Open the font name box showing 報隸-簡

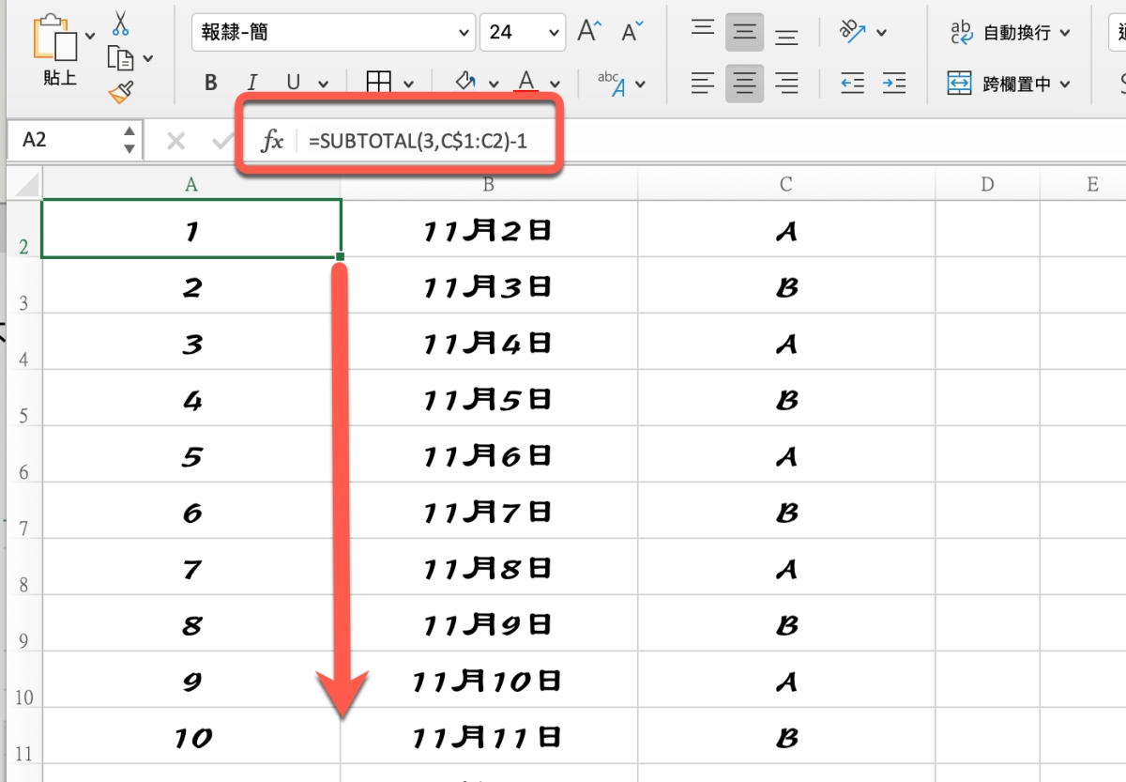coord(334,32)
